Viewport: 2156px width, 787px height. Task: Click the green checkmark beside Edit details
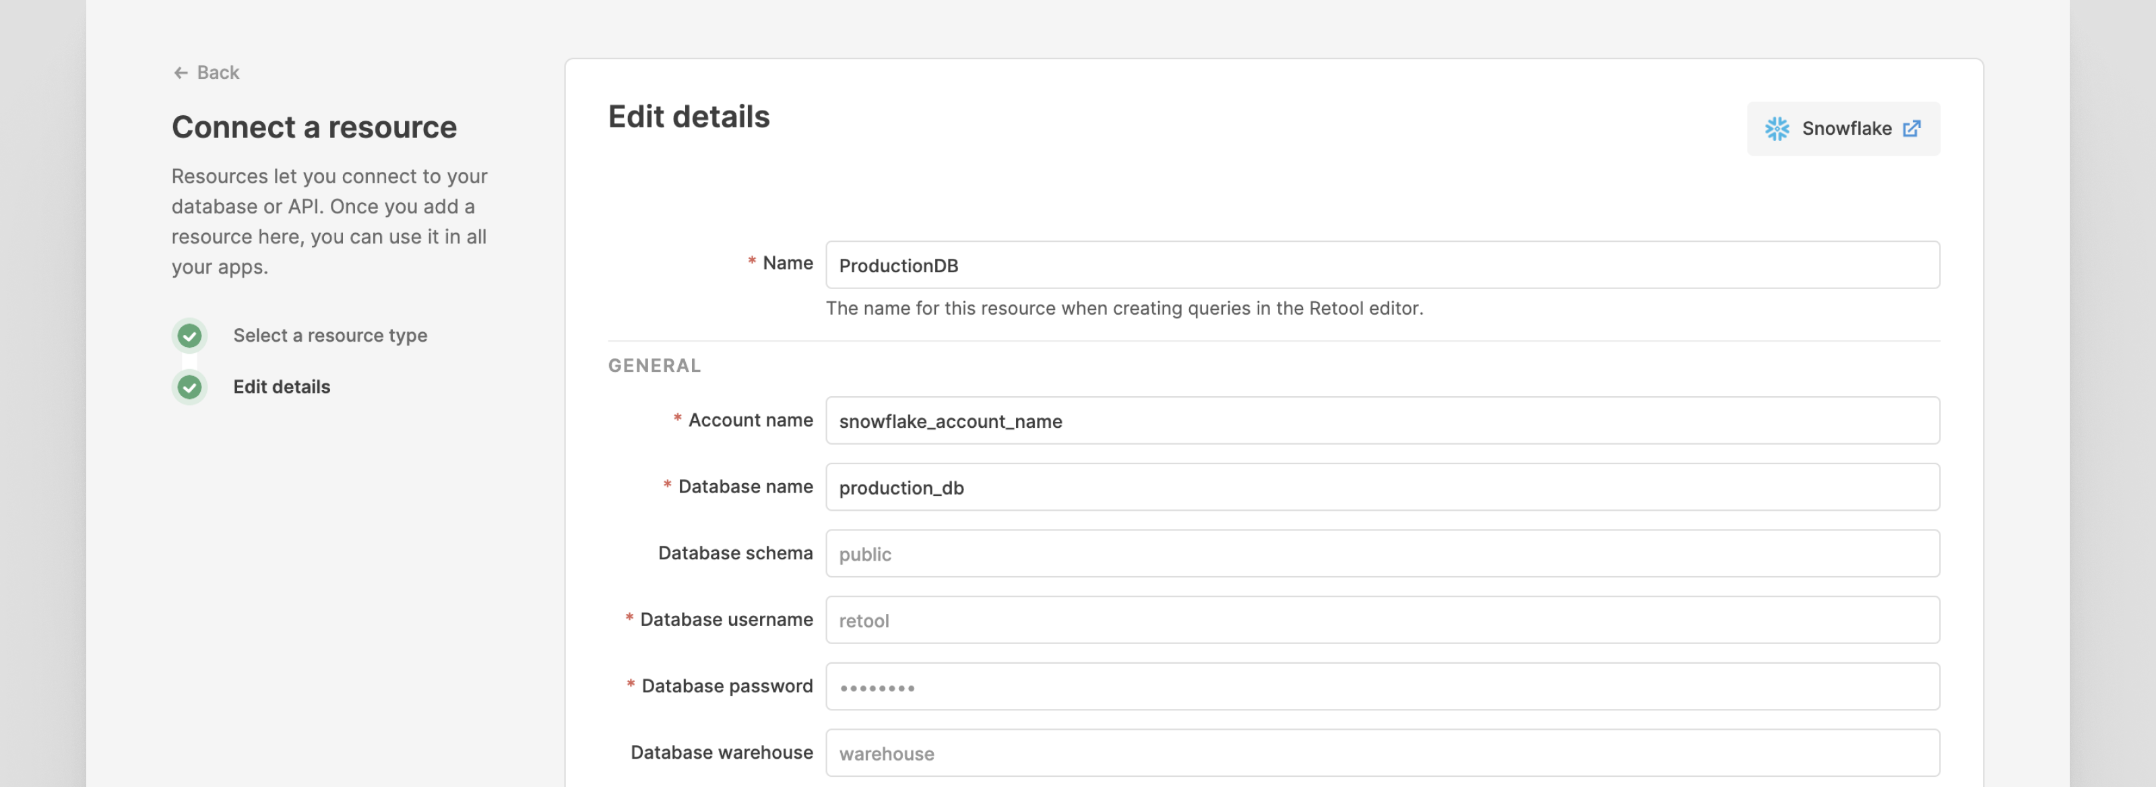point(190,387)
